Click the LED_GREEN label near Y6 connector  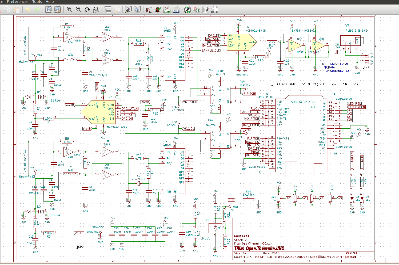356,107
